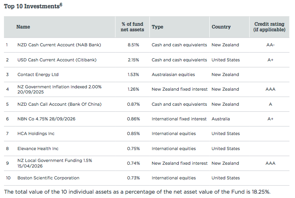The height and width of the screenshot is (198, 295).
Task: Click the footnote 6 superscript in the title
Action: click(x=61, y=5)
